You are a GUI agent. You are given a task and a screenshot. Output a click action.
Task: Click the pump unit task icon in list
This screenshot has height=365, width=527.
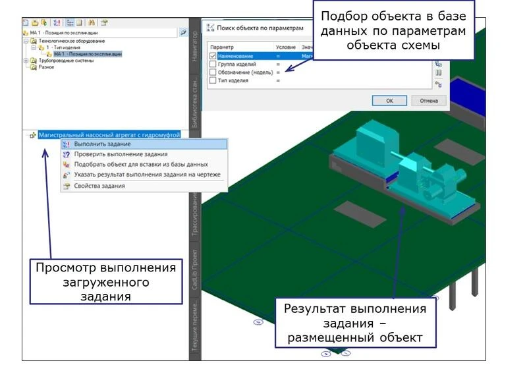click(x=32, y=135)
